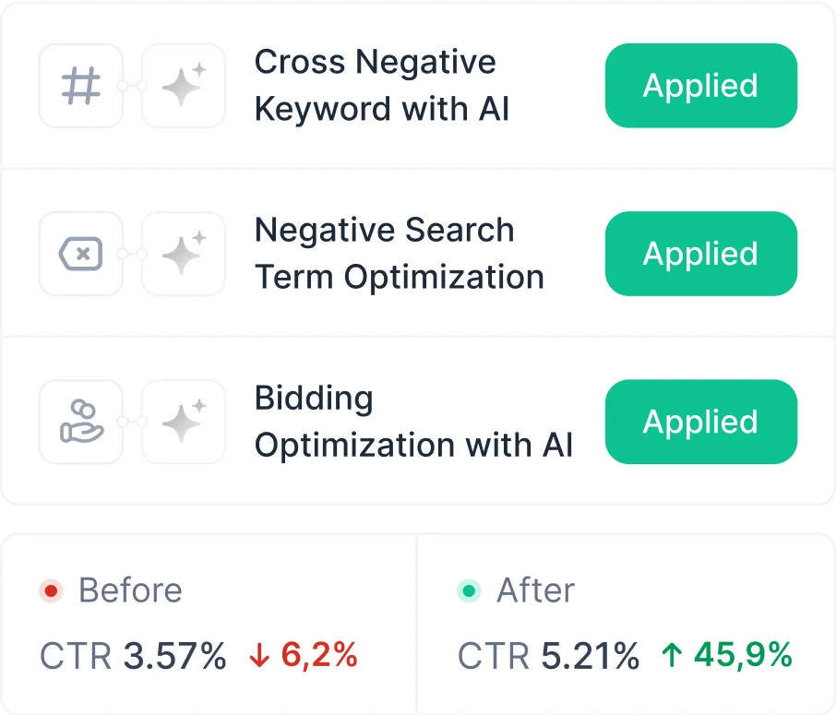Image resolution: width=836 pixels, height=715 pixels.
Task: Click the hand with coins bidding icon
Action: 81,422
